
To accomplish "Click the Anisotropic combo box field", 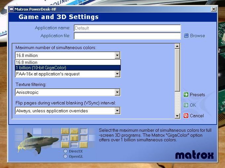I will click(68, 92).
